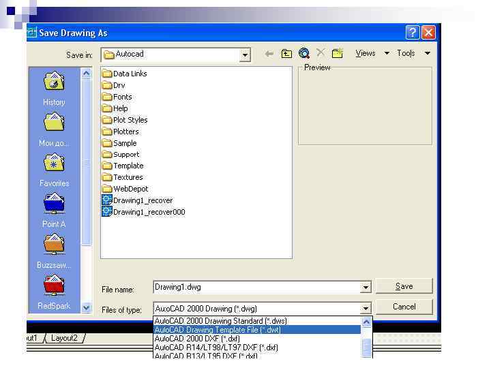The image size is (491, 368).
Task: Open the History places shortcut
Action: point(54,89)
